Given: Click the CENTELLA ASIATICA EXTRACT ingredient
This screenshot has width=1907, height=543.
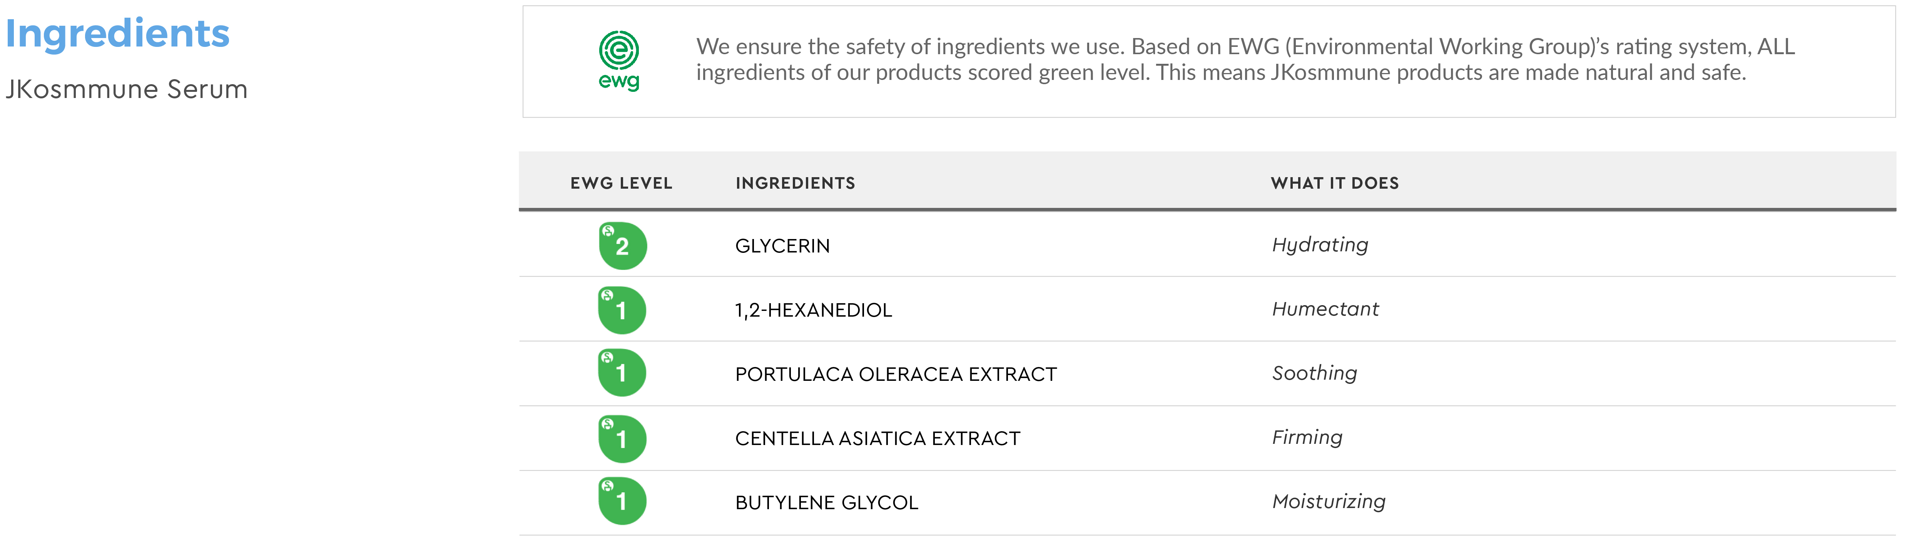Looking at the screenshot, I should tap(877, 439).
